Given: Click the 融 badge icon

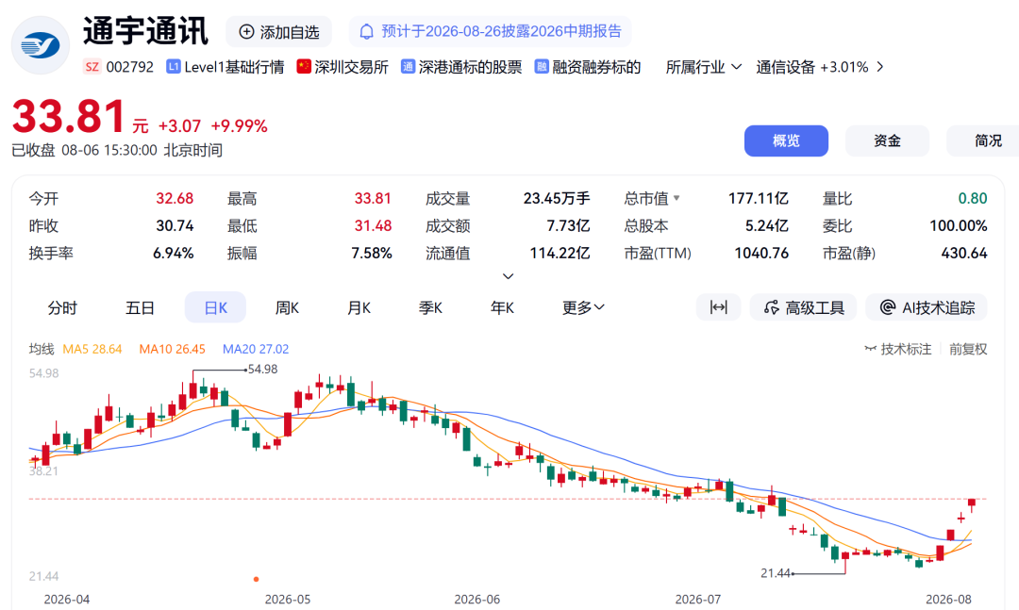Looking at the screenshot, I should (x=542, y=66).
